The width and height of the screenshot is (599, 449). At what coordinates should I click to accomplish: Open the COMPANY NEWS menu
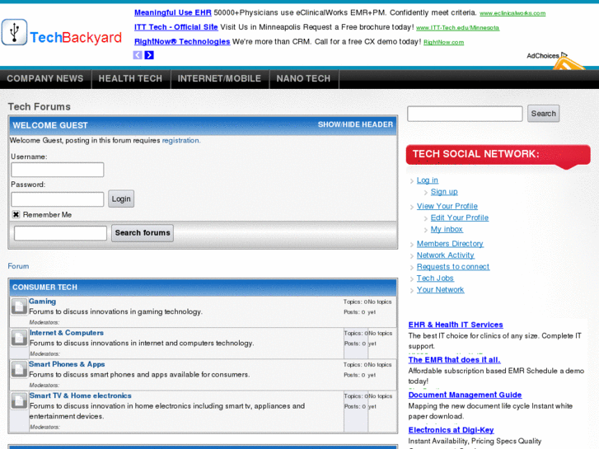[45, 79]
